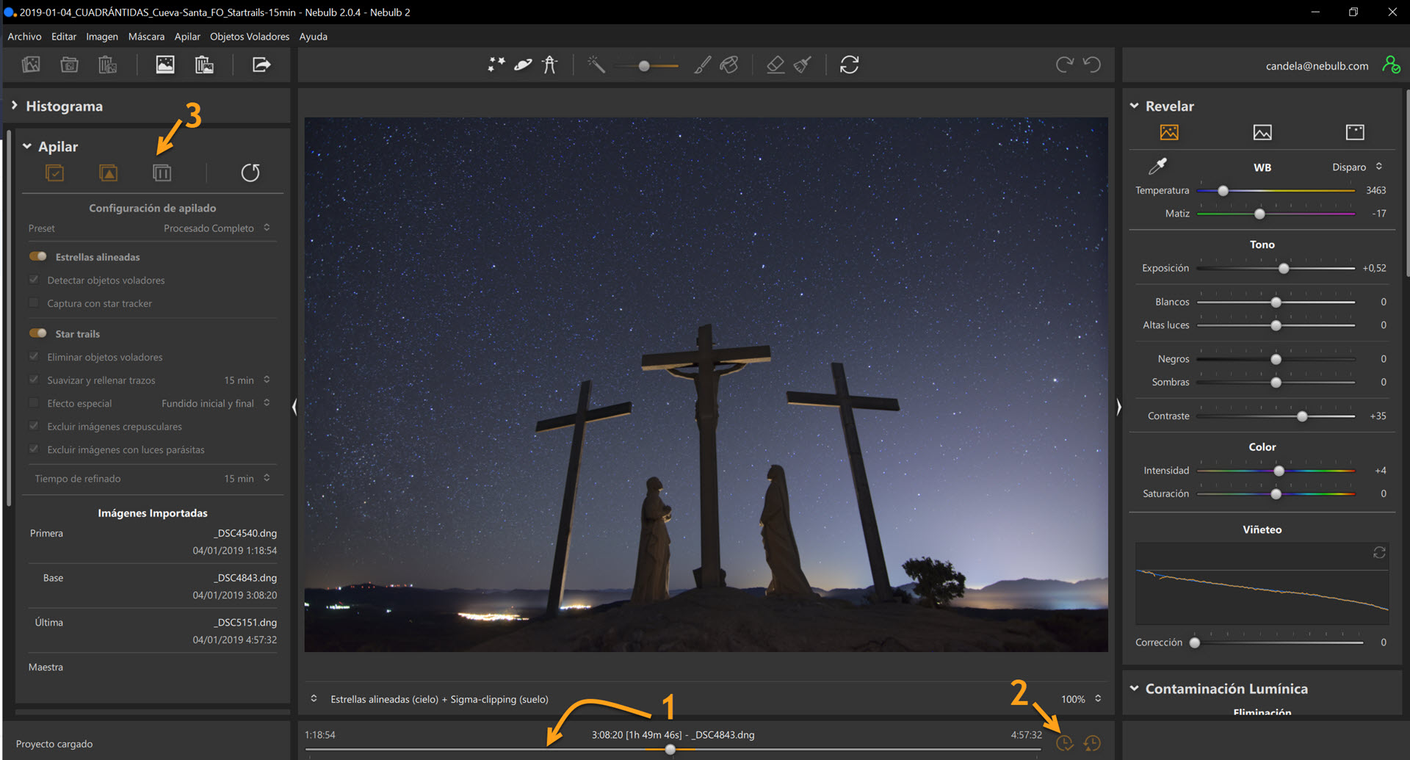Click the stars detection tool icon

point(496,65)
